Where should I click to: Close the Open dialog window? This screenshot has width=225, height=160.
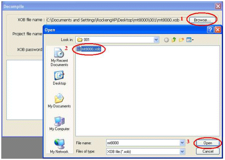(217, 30)
